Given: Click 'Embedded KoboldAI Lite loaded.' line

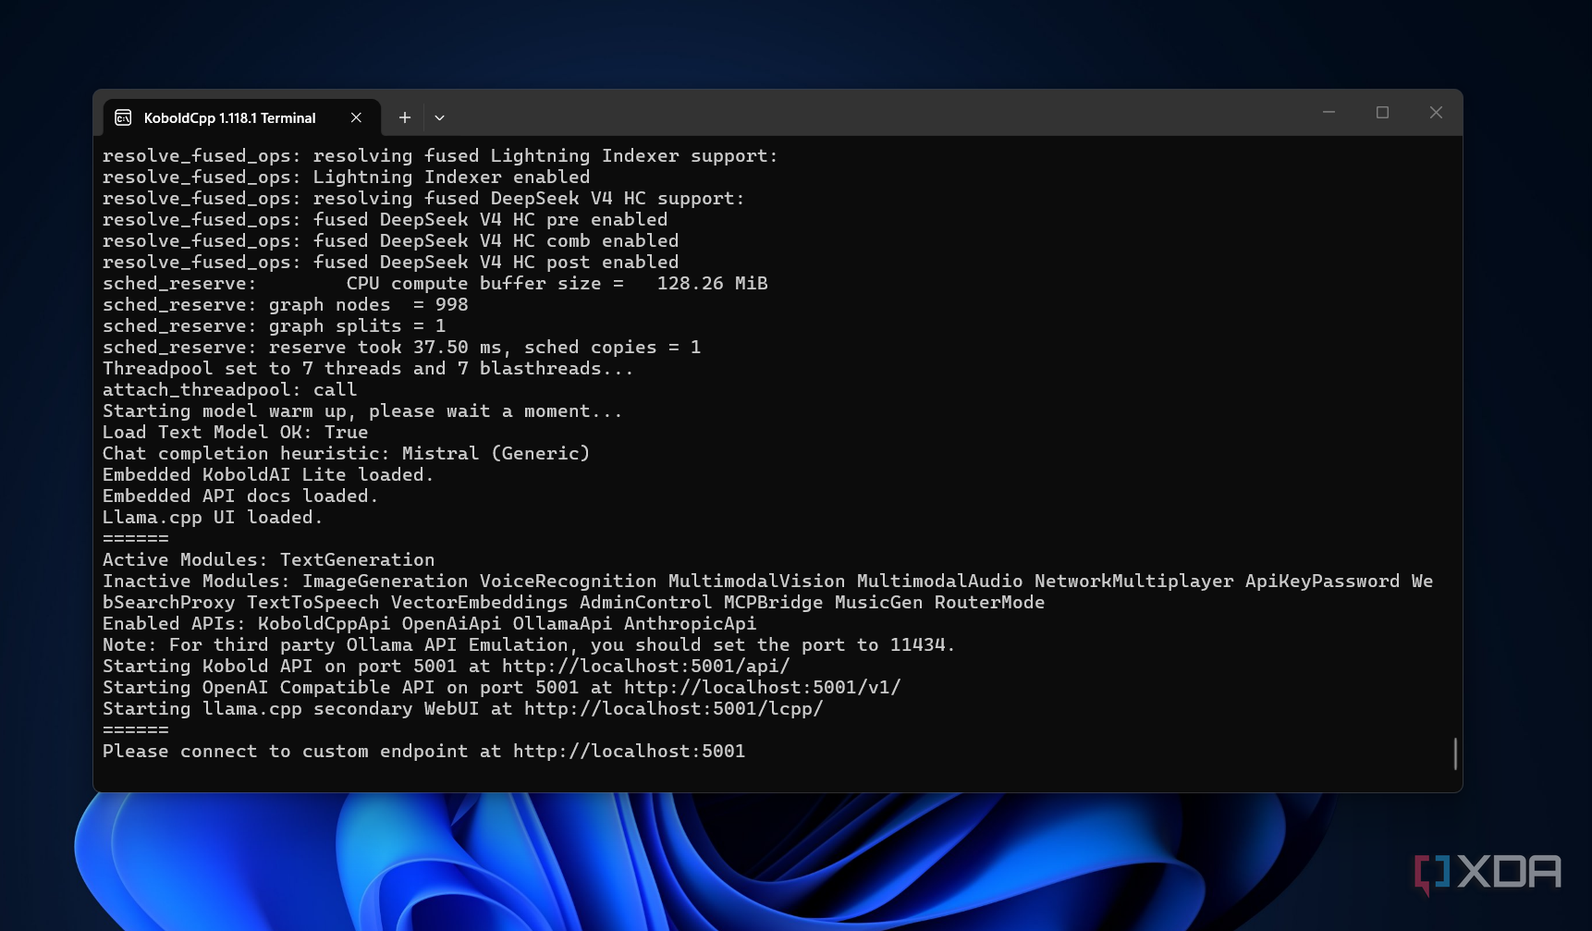Looking at the screenshot, I should point(268,475).
